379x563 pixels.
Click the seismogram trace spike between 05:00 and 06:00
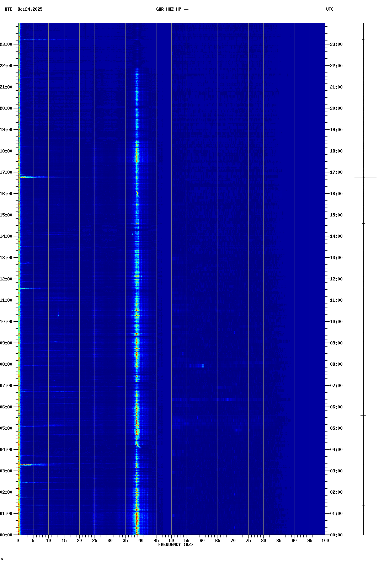tap(363, 415)
